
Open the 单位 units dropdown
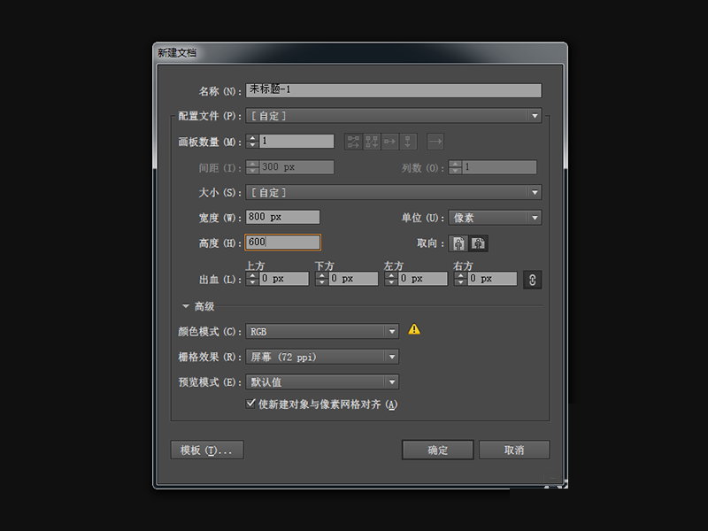(495, 218)
